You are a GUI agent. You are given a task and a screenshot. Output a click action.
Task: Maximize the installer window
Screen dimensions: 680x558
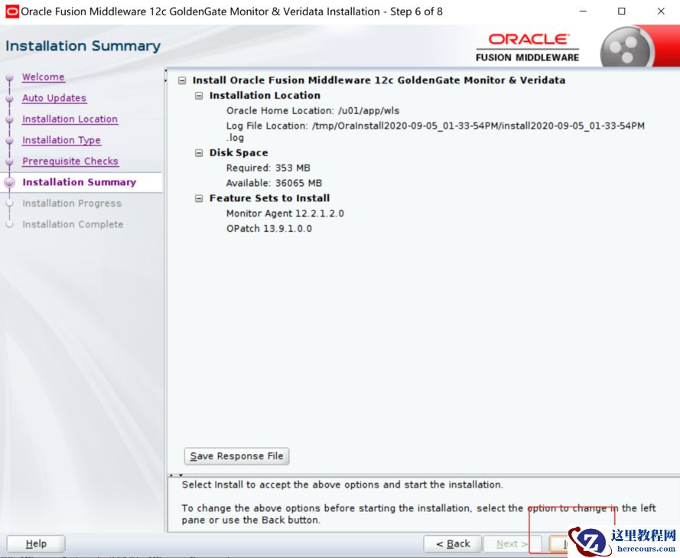(x=621, y=11)
